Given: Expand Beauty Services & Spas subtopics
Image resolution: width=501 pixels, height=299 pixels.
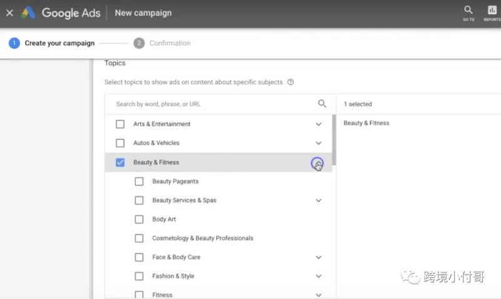Looking at the screenshot, I should coord(319,200).
